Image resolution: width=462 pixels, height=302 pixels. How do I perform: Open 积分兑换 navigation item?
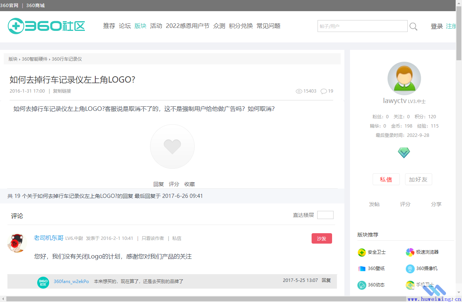[x=241, y=26]
